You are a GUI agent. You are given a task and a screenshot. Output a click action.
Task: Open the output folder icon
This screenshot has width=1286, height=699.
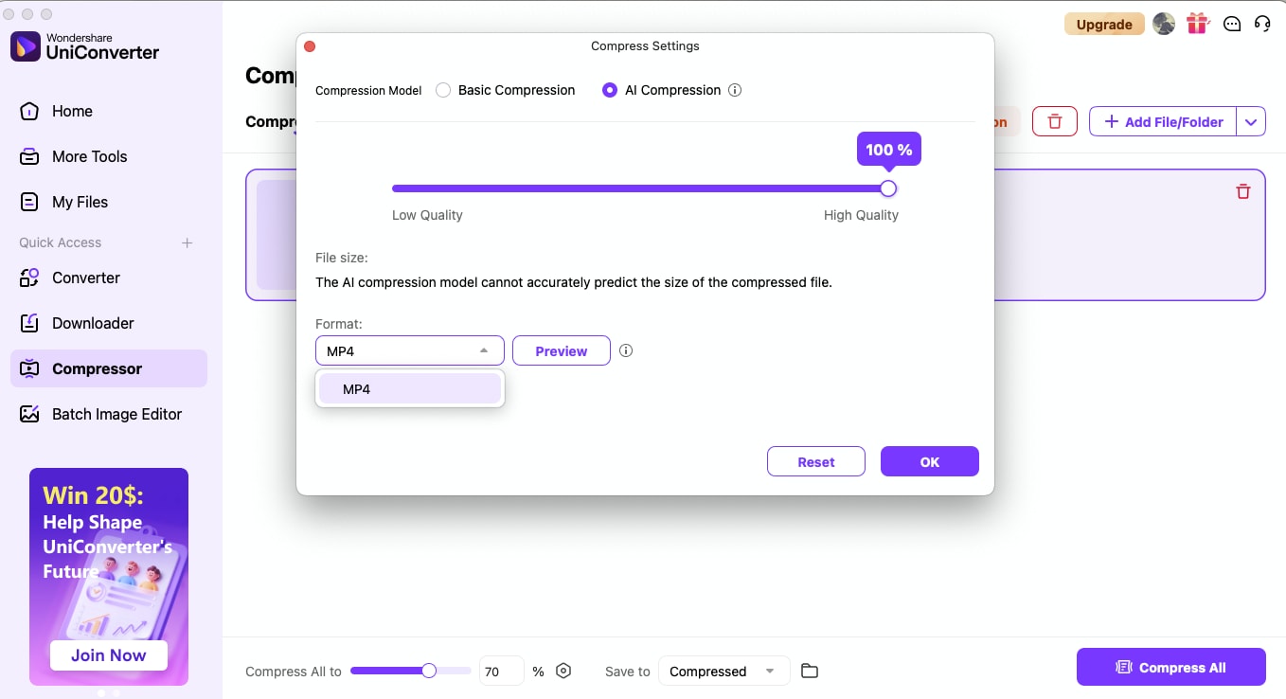click(810, 671)
